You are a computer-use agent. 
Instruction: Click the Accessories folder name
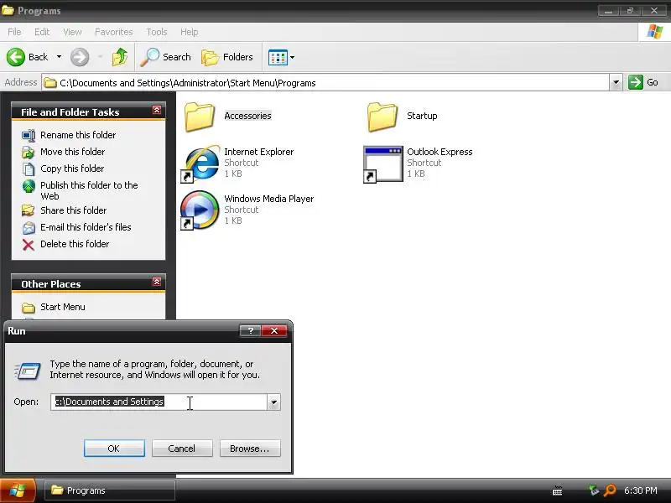coord(247,116)
